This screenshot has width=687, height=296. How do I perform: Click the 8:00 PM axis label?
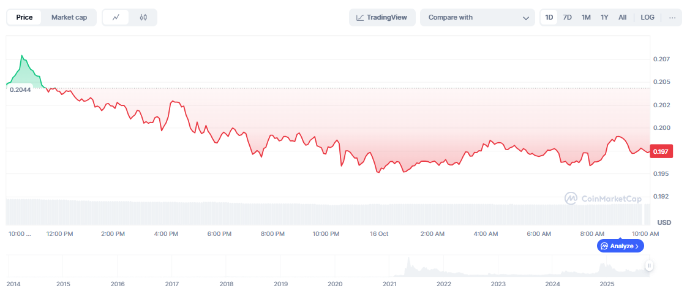(x=272, y=234)
